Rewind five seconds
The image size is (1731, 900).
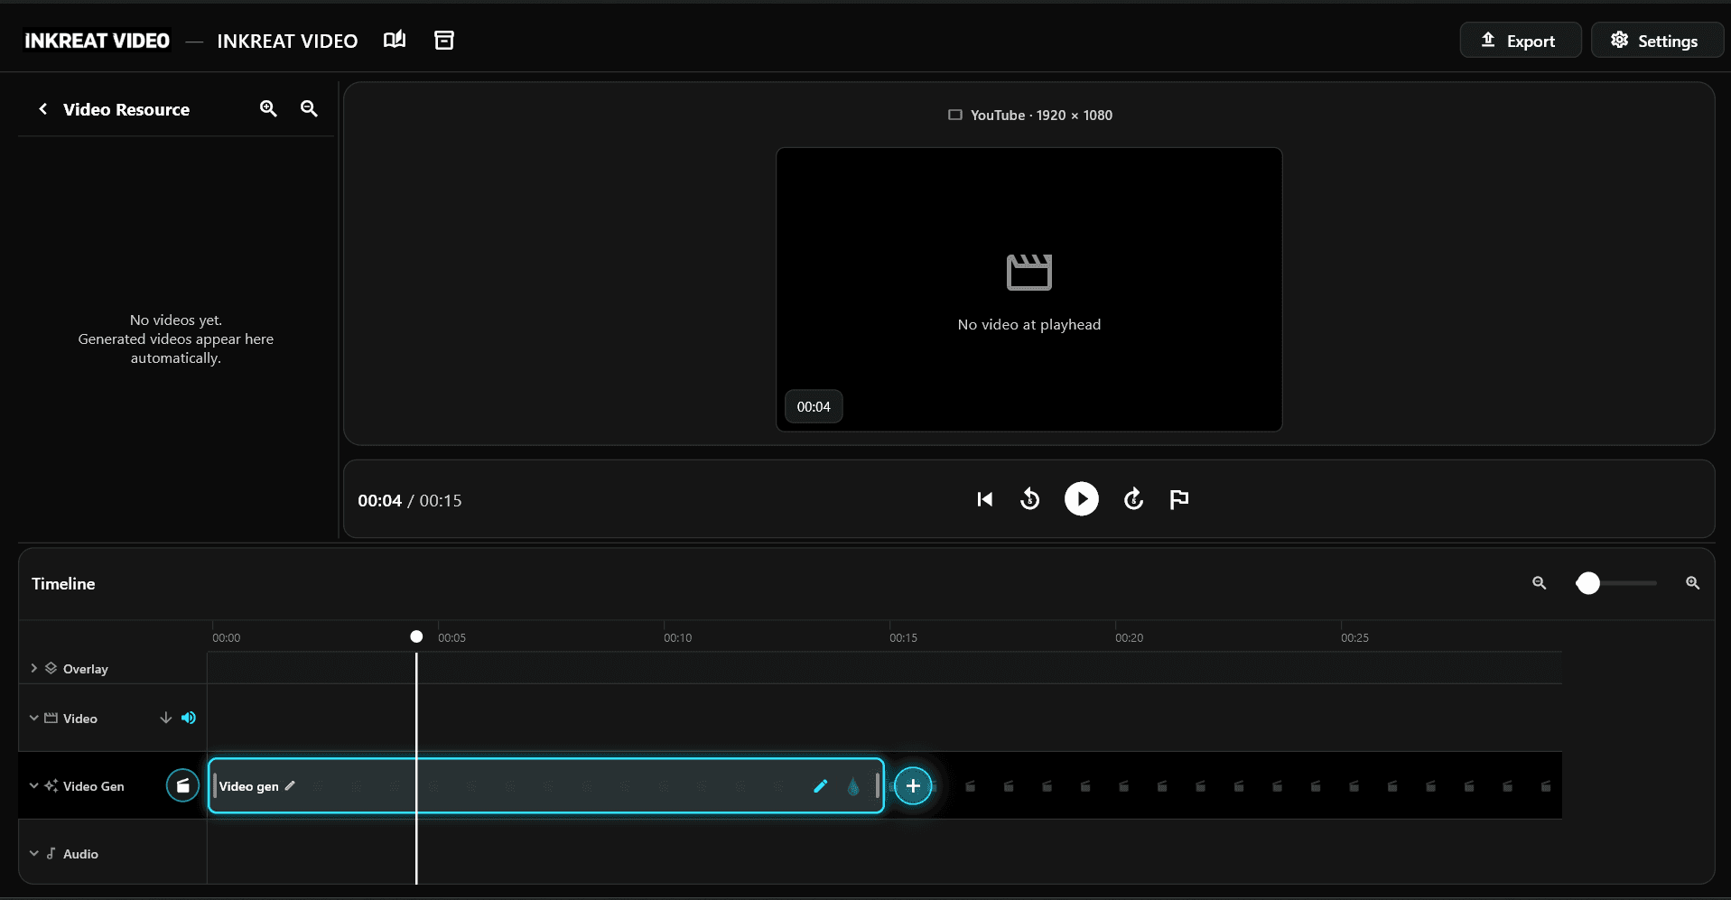coord(1030,499)
